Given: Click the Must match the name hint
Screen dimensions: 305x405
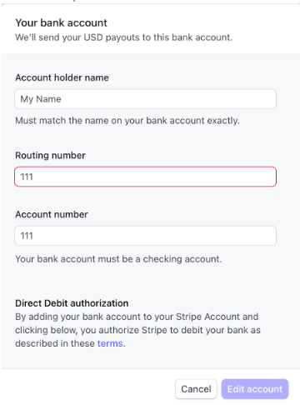Looking at the screenshot, I should [127, 121].
